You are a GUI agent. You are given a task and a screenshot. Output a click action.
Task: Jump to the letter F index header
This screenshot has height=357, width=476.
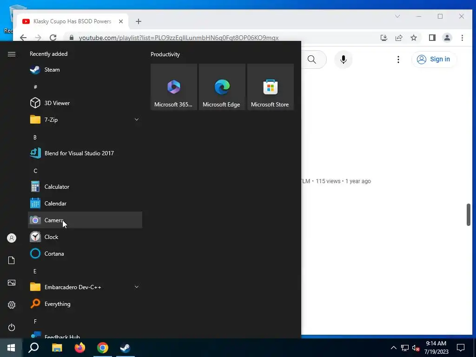point(35,321)
